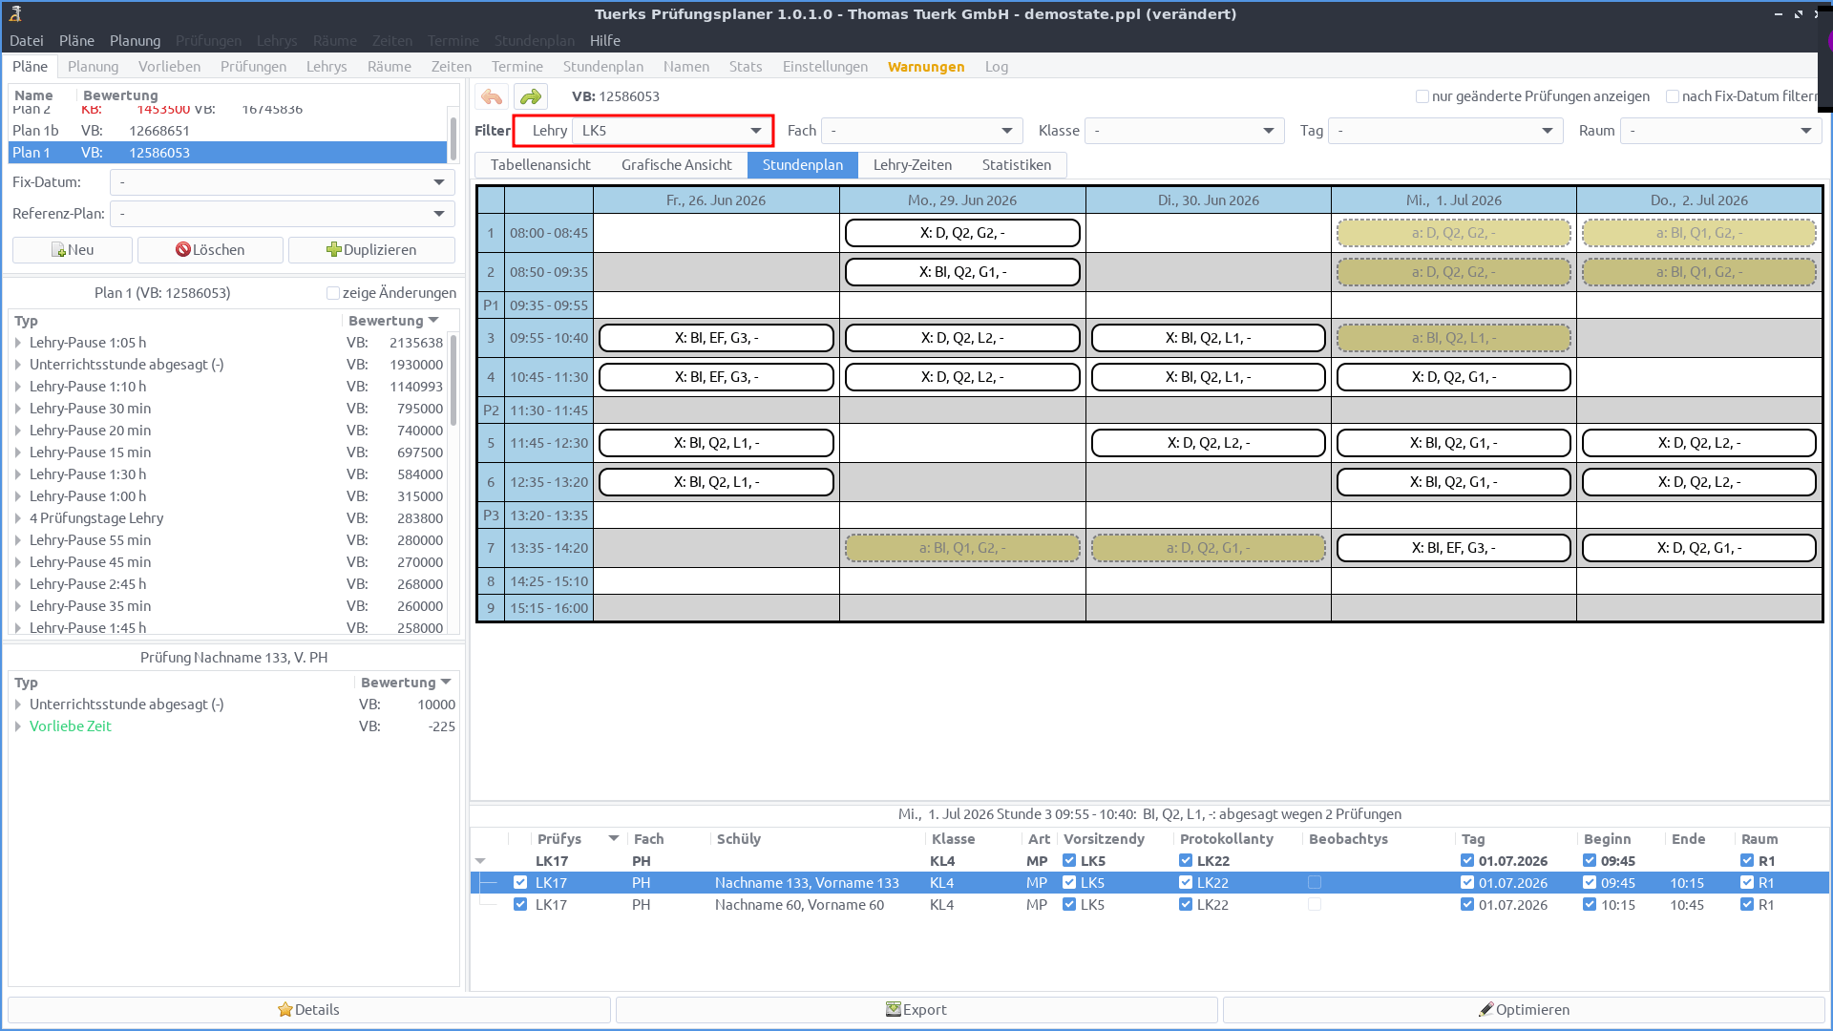Toggle Raum R1 checkbox in Nachname 60 row
The height and width of the screenshot is (1031, 1833).
(x=1747, y=905)
